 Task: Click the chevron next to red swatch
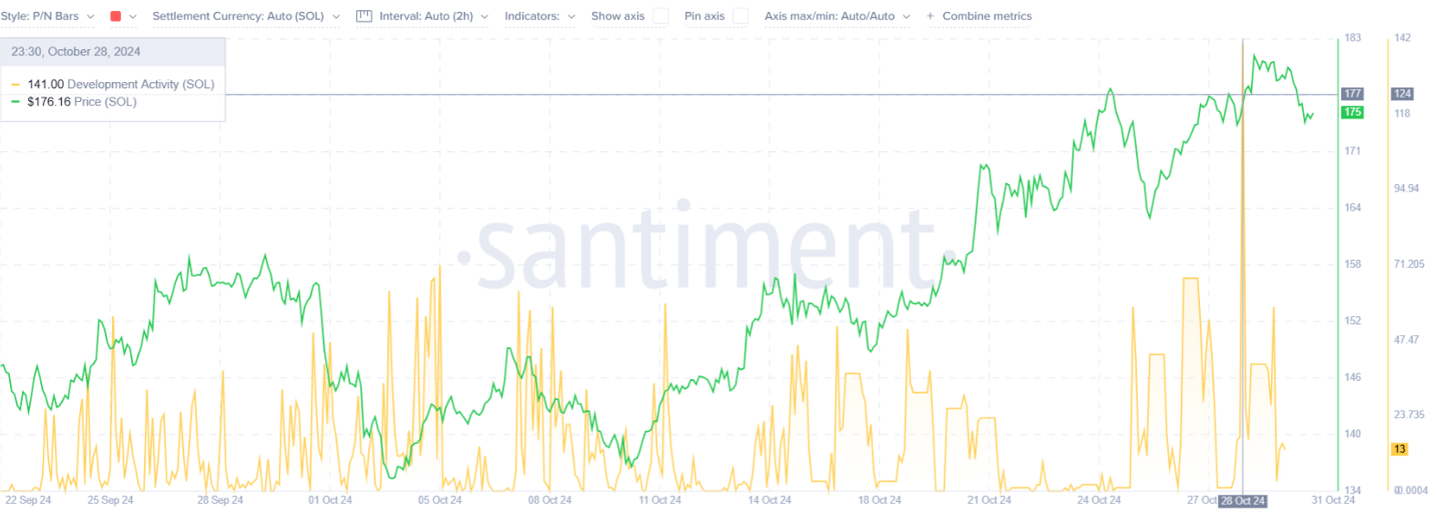pos(133,16)
